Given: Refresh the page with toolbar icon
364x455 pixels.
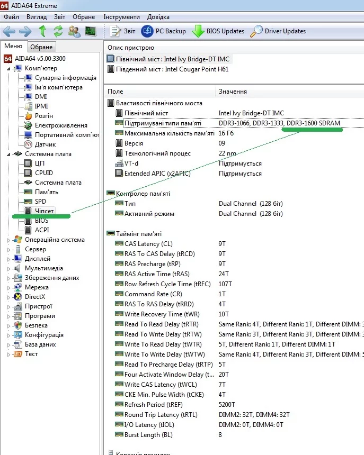Looking at the screenshot, I should [58, 31].
